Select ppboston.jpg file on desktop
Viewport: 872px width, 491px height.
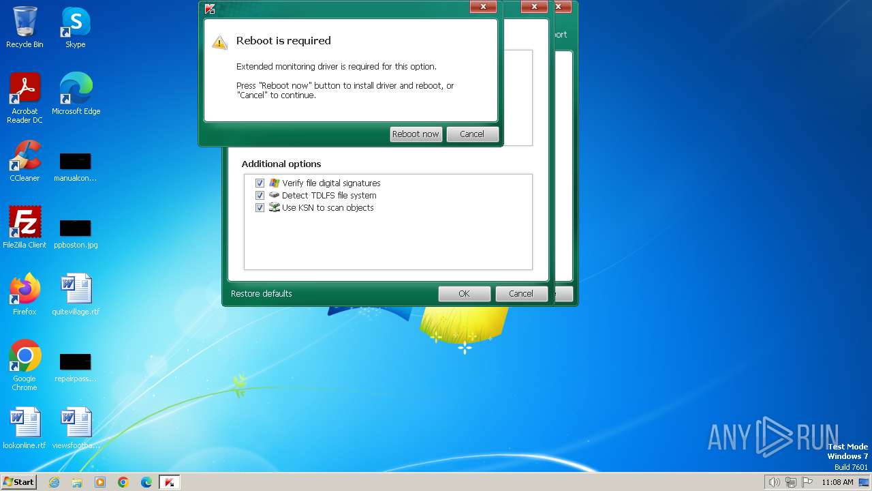click(x=75, y=234)
